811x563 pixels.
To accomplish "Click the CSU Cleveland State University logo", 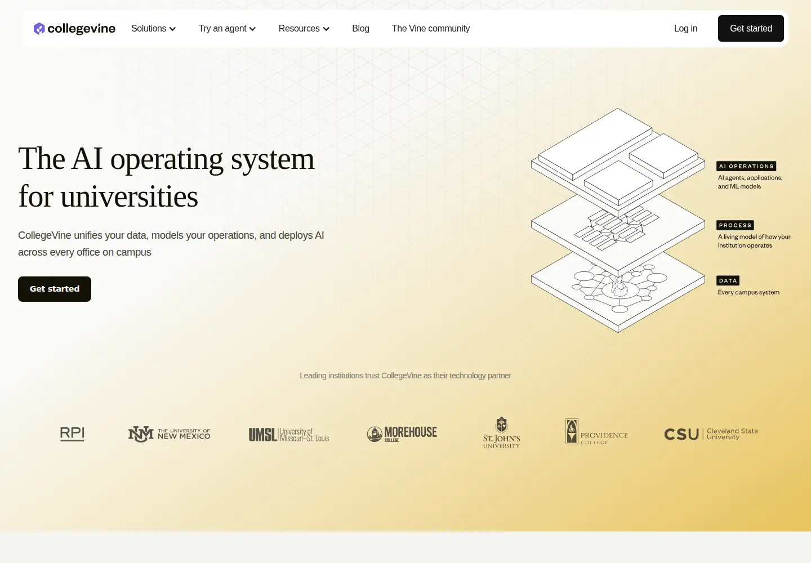I will point(711,434).
